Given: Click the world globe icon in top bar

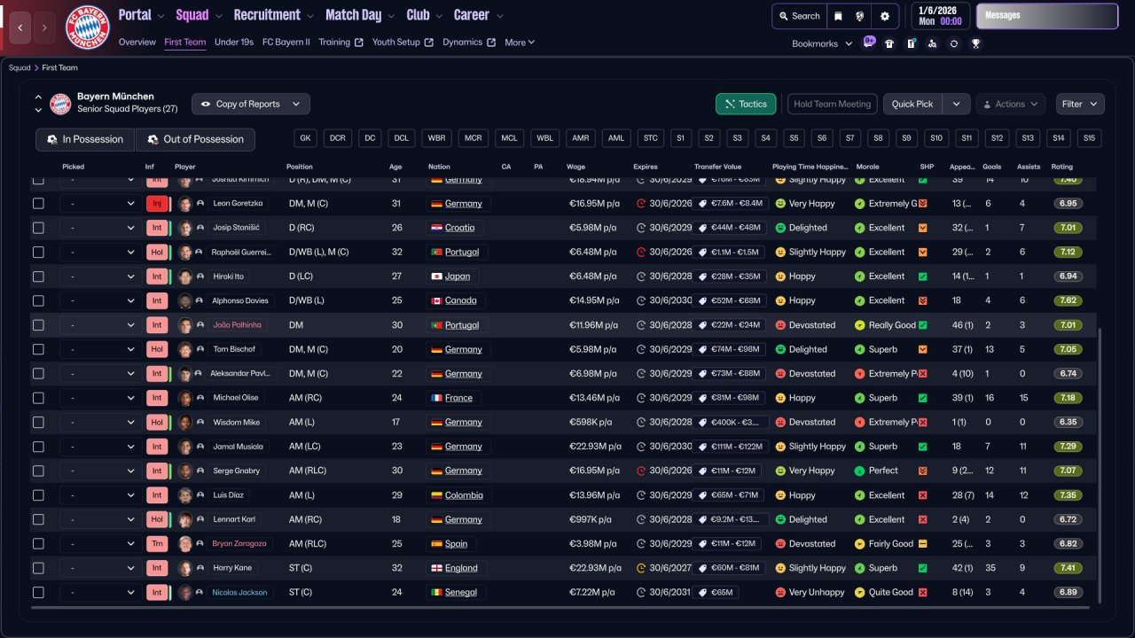Looking at the screenshot, I should click(x=859, y=16).
